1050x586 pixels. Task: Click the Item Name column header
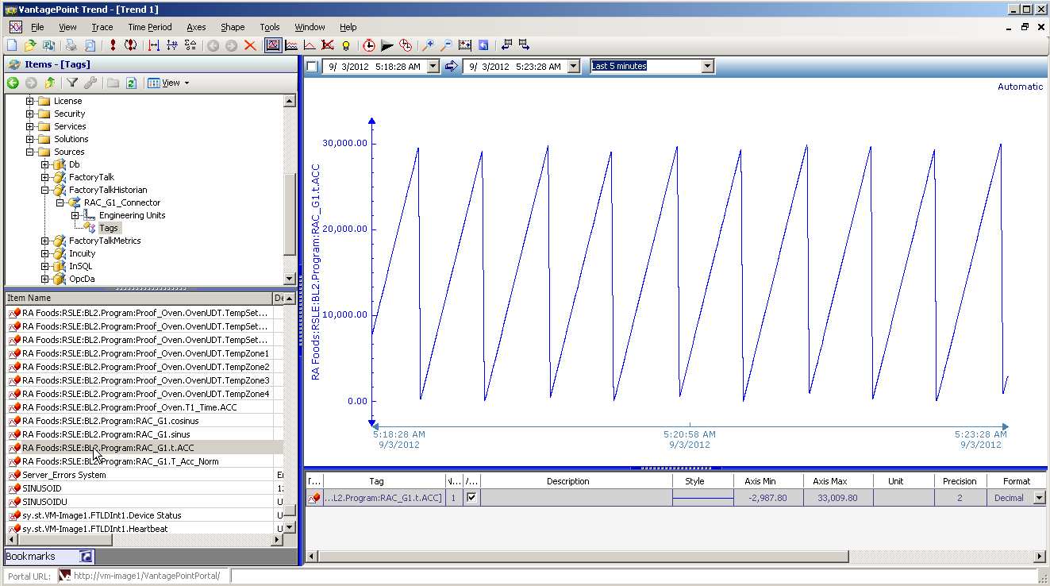(x=139, y=298)
